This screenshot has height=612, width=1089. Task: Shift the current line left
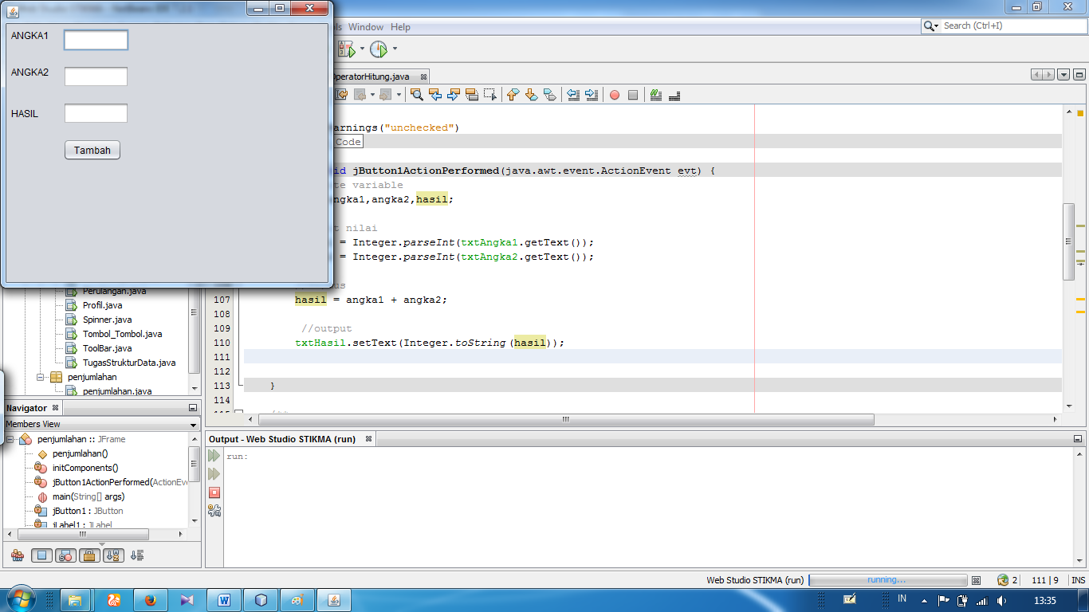point(573,95)
